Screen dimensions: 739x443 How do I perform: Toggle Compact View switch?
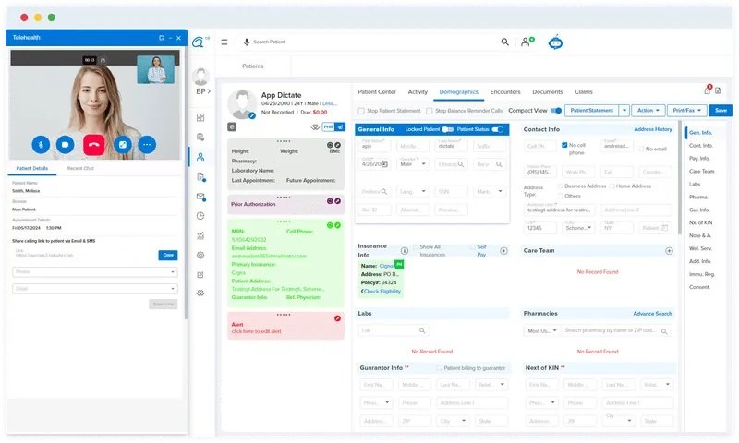(556, 111)
